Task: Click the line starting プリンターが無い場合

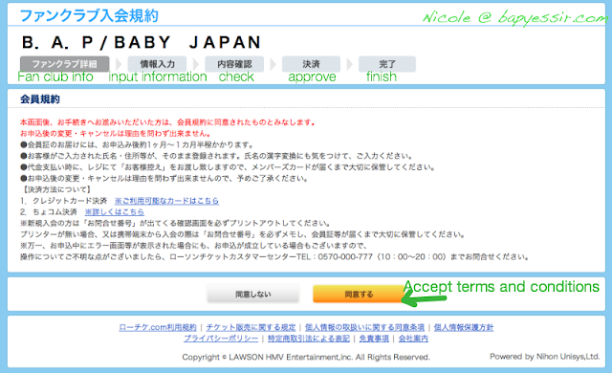Action: 243,234
